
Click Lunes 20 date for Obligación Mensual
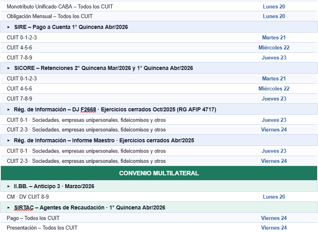pos(274,16)
